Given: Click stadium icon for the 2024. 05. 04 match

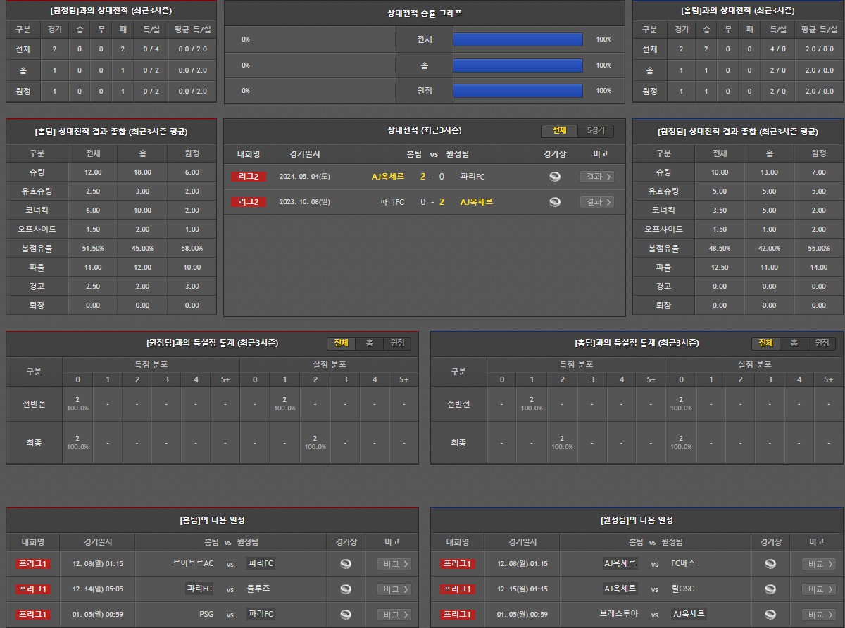Looking at the screenshot, I should tap(555, 177).
